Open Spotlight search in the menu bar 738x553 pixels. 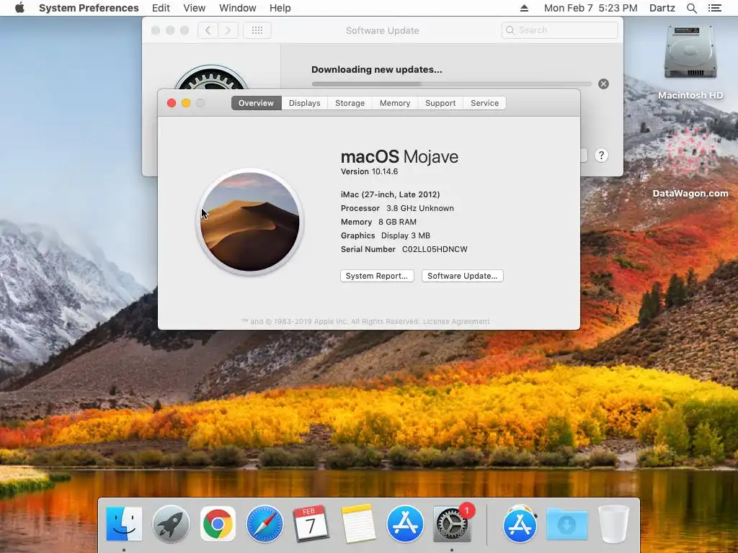click(x=691, y=8)
